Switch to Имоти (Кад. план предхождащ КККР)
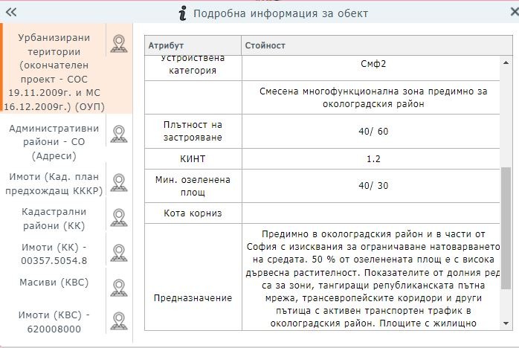 (54, 184)
